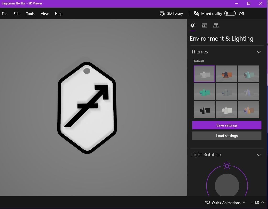Select the dark gray shapes theme in middle

(x=226, y=92)
